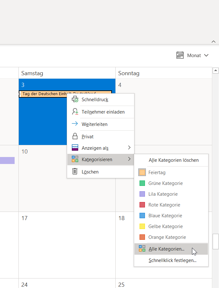Choose Weiterleiten in the context menu
The height and width of the screenshot is (288, 219).
[101, 124]
